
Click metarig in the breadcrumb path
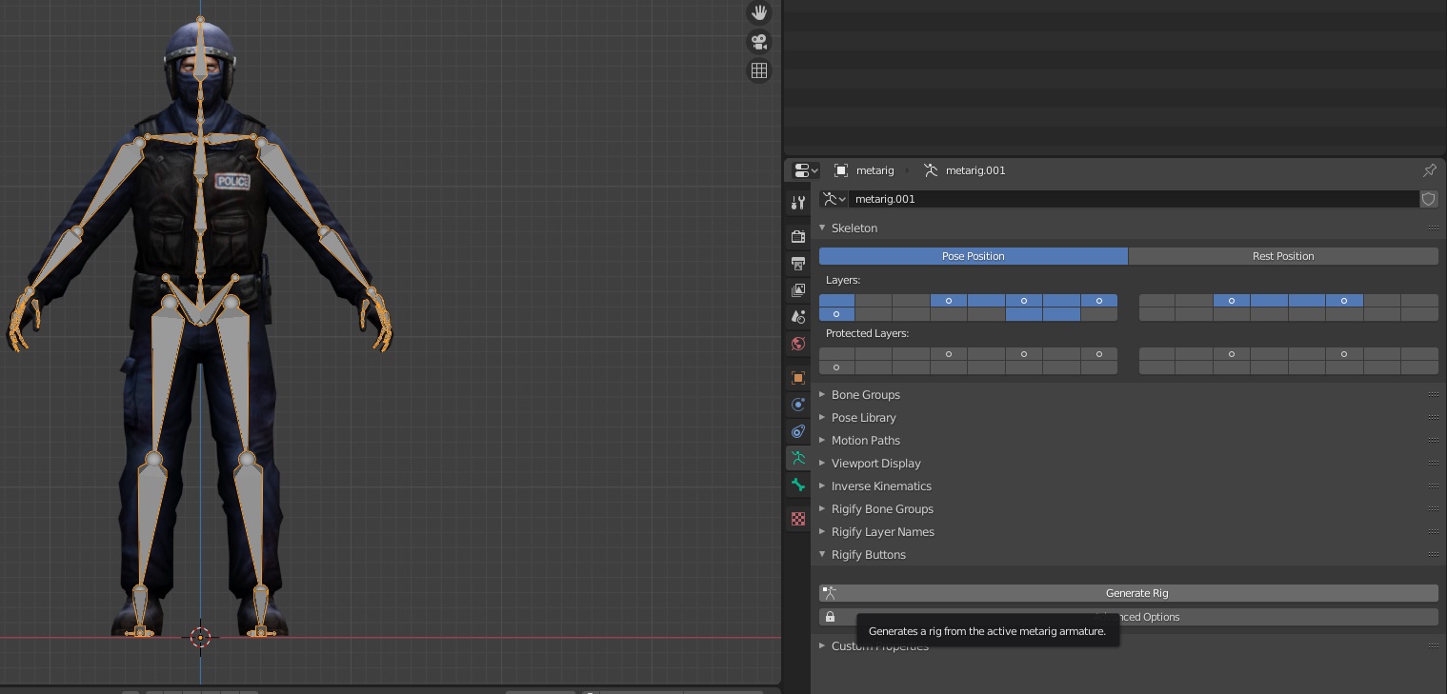pos(874,170)
